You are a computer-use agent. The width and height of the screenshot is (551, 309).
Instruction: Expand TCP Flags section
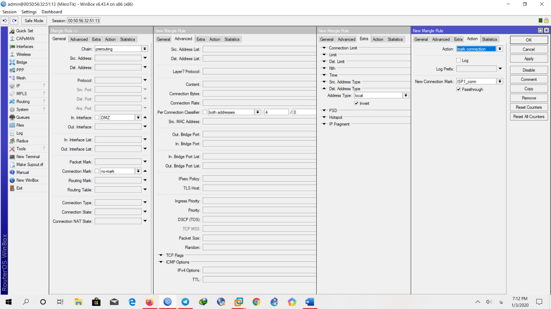(x=161, y=255)
